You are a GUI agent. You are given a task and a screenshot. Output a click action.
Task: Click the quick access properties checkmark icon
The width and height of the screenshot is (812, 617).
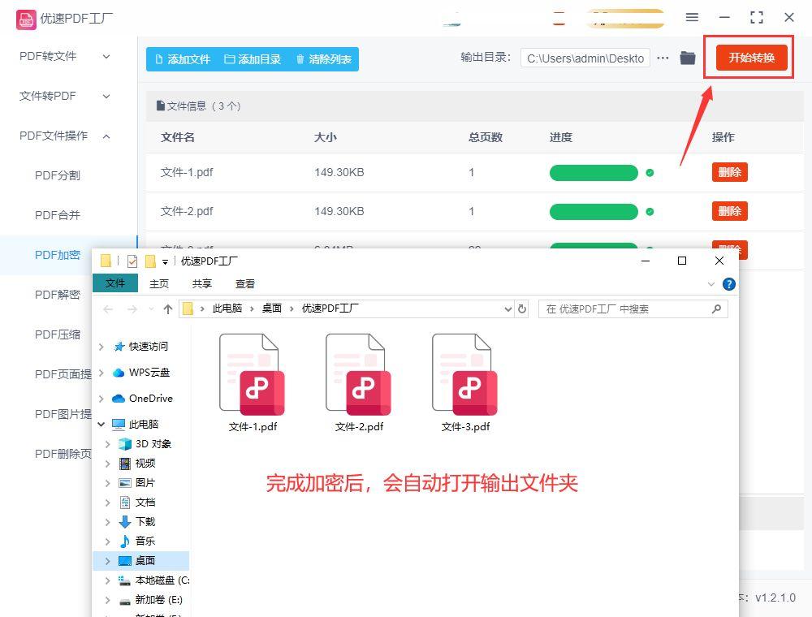coord(132,261)
